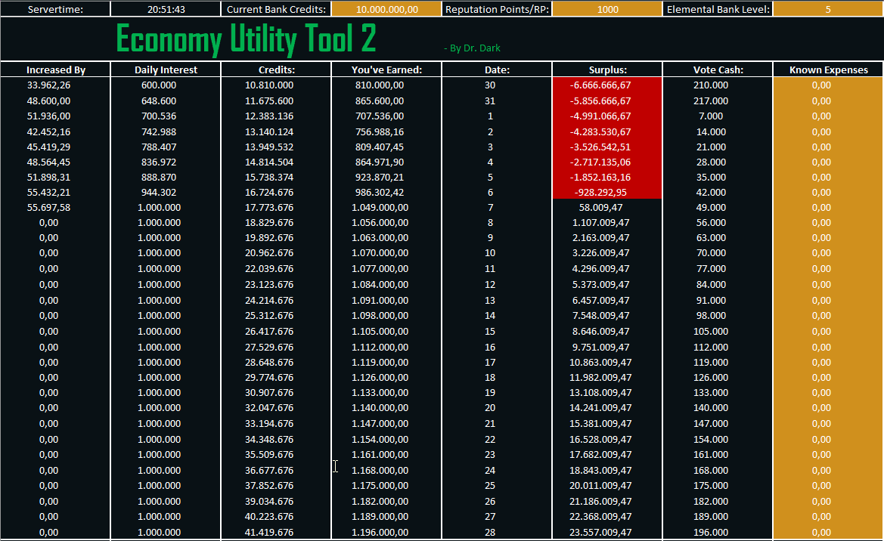
Task: Click the 'Elemental Bank Level:' label
Action: (718, 9)
